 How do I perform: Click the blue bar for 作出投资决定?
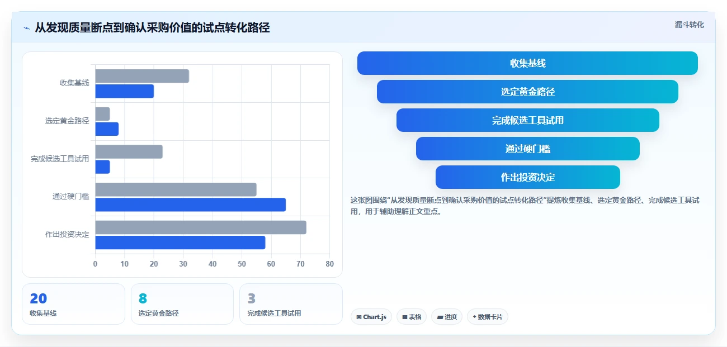180,243
